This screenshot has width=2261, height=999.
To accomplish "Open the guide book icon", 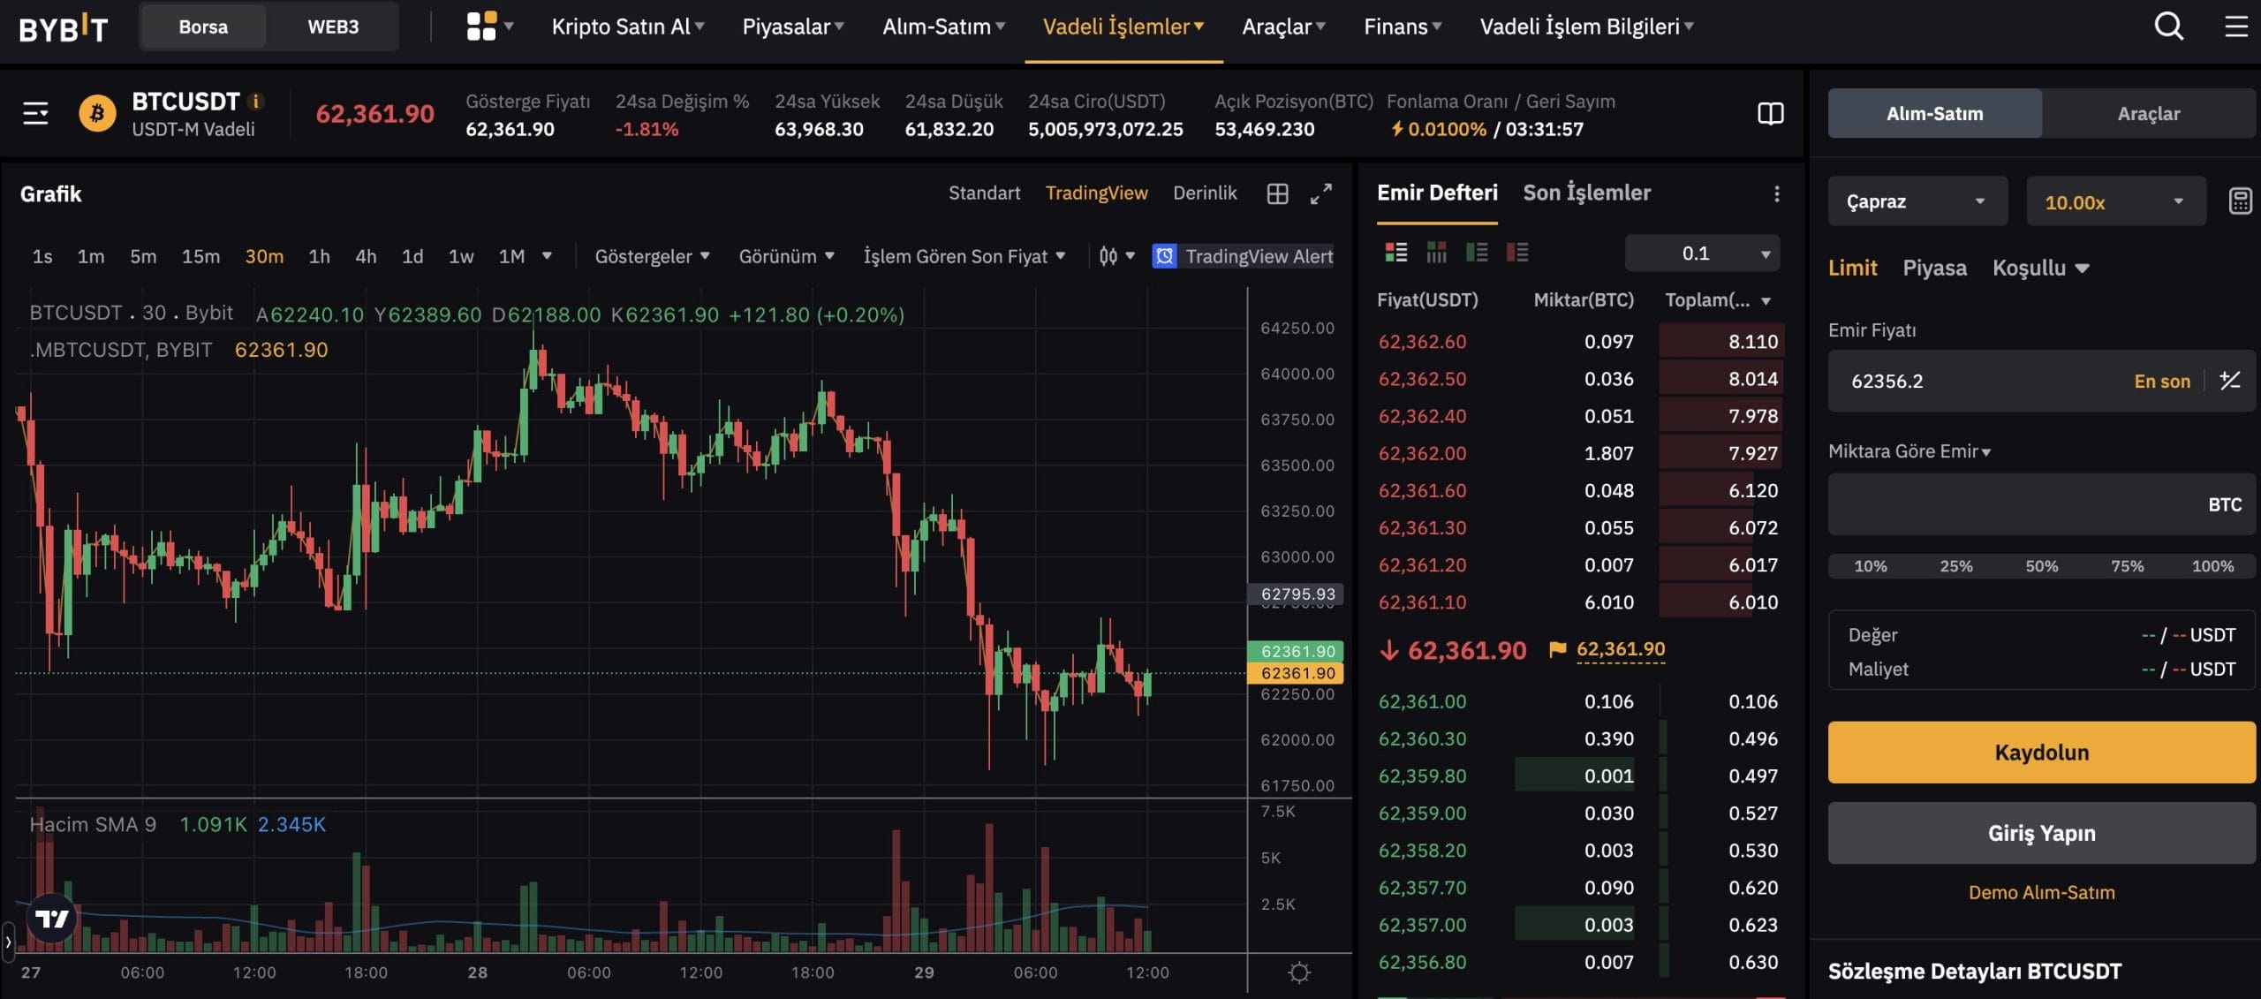I will pos(1770,114).
